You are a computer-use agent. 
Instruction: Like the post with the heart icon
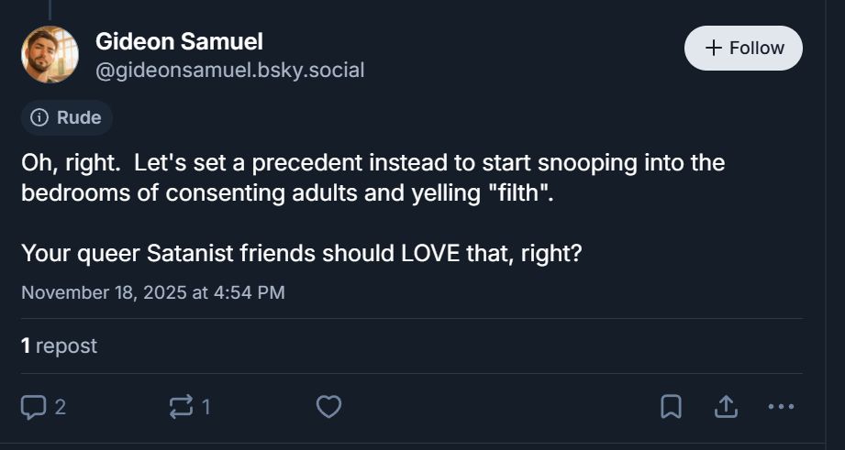point(328,406)
